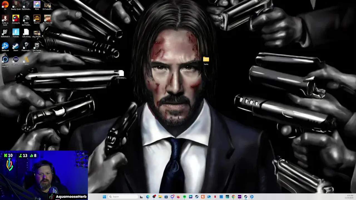Select the clip_01JT9S video file
The height and width of the screenshot is (200, 356).
pyautogui.click(x=37, y=33)
